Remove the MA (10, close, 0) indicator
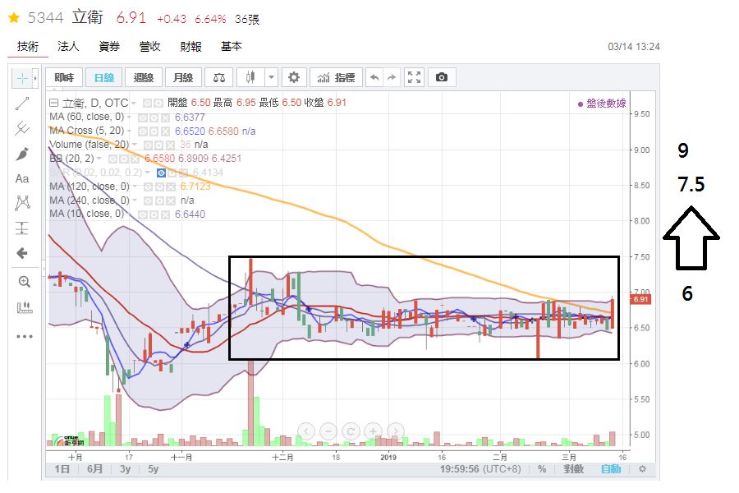739x493 pixels. click(165, 214)
